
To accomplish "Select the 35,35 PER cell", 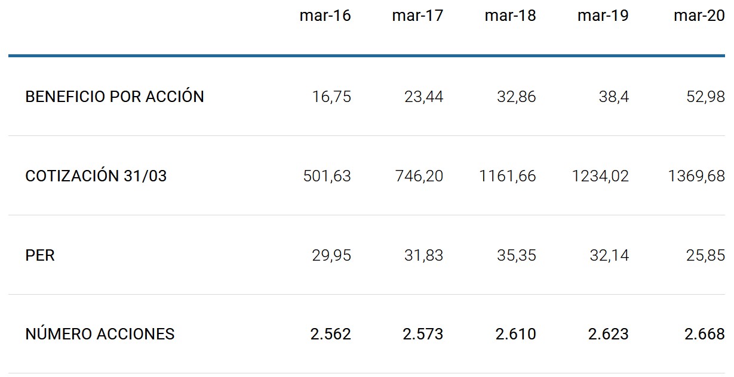I will pyautogui.click(x=517, y=255).
